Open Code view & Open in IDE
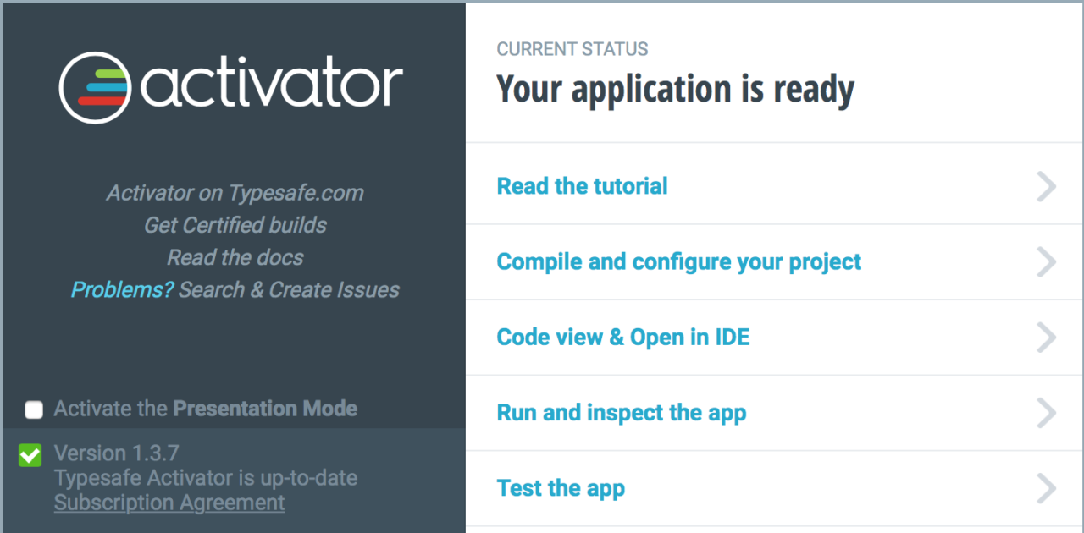 pos(623,337)
